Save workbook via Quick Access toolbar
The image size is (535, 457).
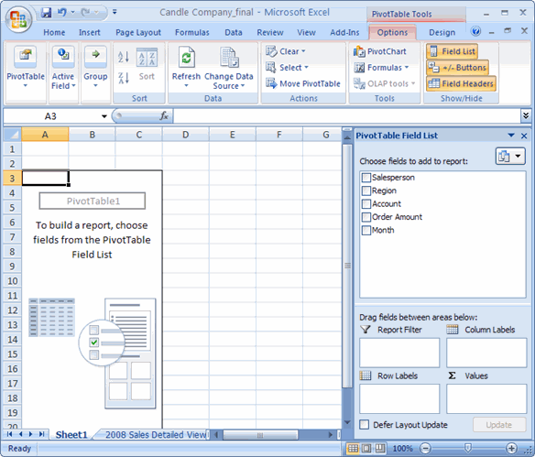click(46, 13)
